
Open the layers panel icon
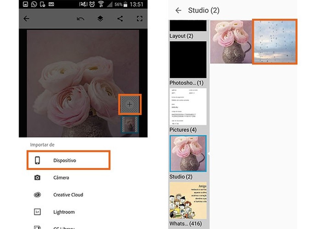click(100, 19)
